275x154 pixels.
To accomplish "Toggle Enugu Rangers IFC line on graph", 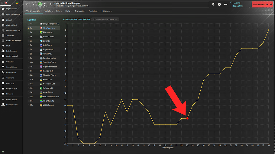I will pos(29,24).
